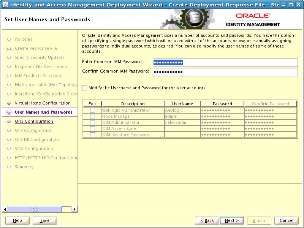Click the sidebar scroll right arrow

(x=74, y=209)
